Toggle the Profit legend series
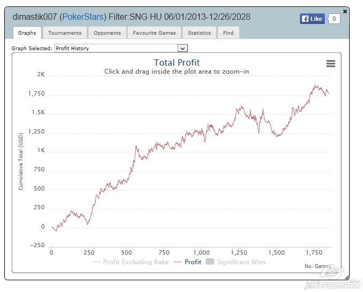Image resolution: width=363 pixels, height=292 pixels. [x=188, y=262]
